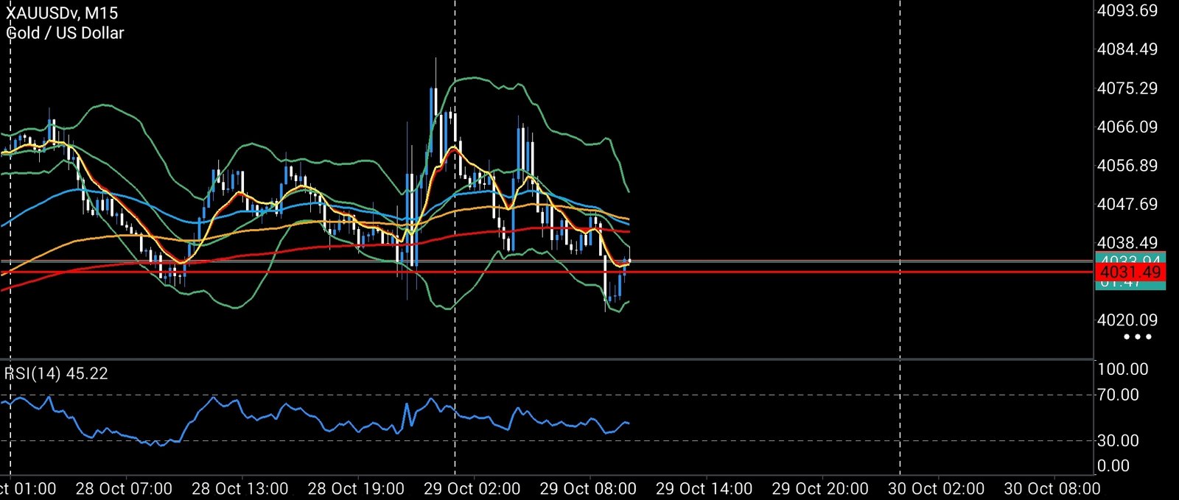Click the RSI 70.00 level value
The image size is (1179, 500).
[x=1119, y=395]
